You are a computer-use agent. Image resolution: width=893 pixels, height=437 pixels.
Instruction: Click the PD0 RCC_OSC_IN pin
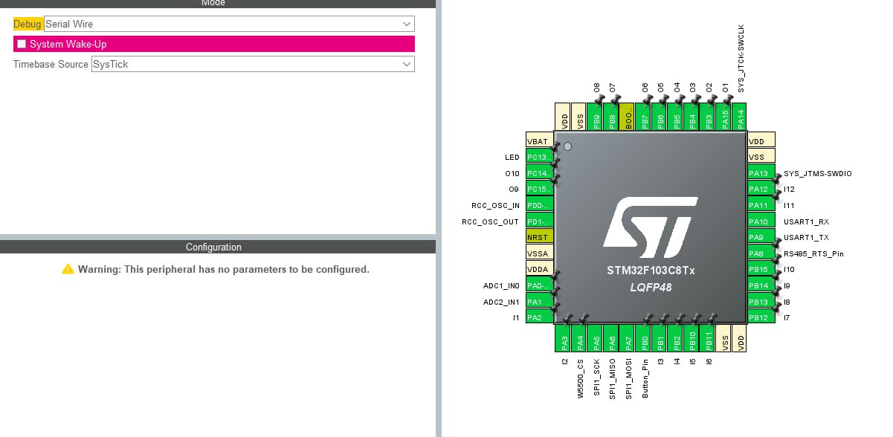pos(540,205)
